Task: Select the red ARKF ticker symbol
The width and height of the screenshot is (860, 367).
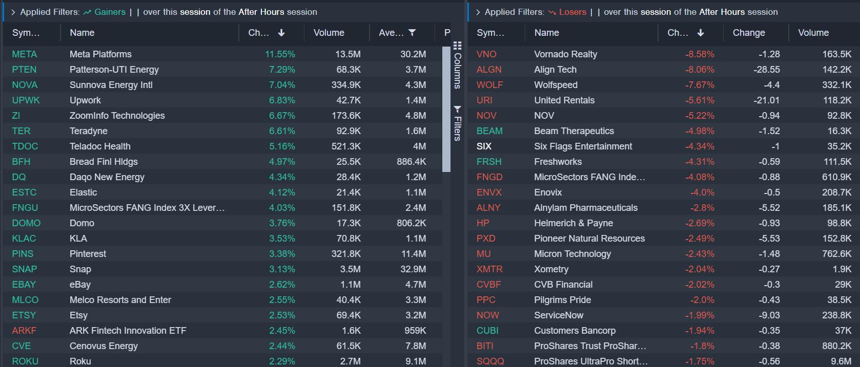Action: pyautogui.click(x=24, y=331)
